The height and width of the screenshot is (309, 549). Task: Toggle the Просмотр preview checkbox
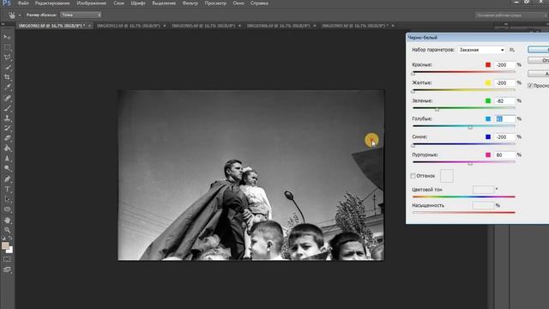530,86
